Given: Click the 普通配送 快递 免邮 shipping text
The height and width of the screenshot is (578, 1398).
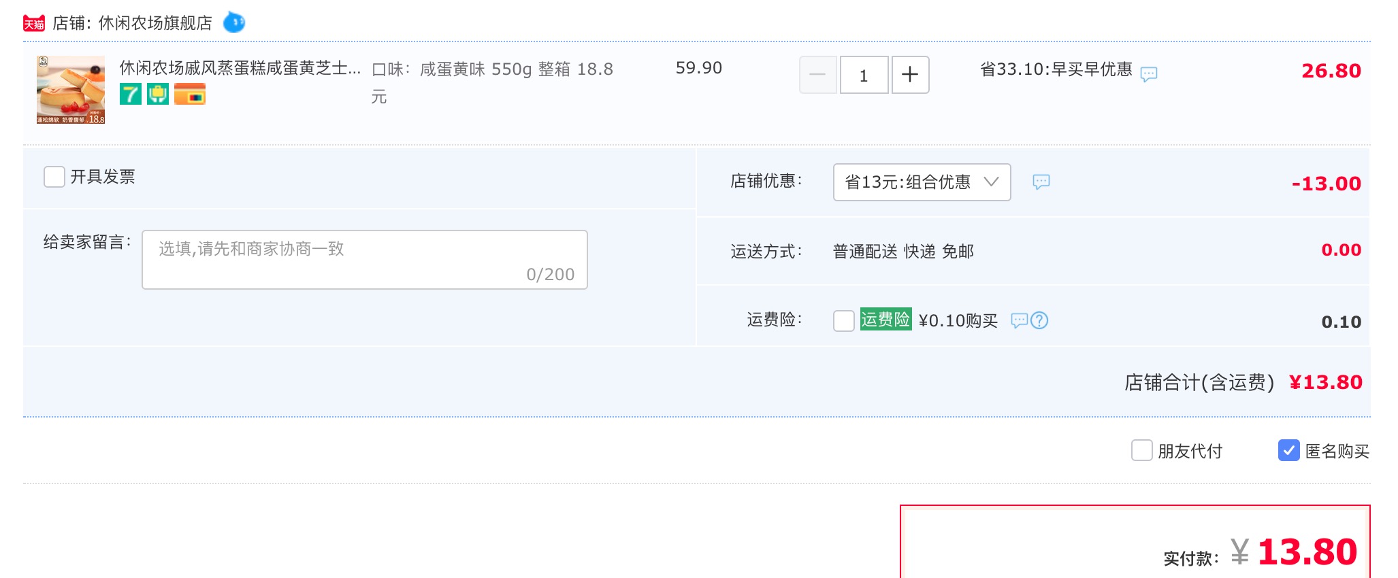Looking at the screenshot, I should (903, 252).
